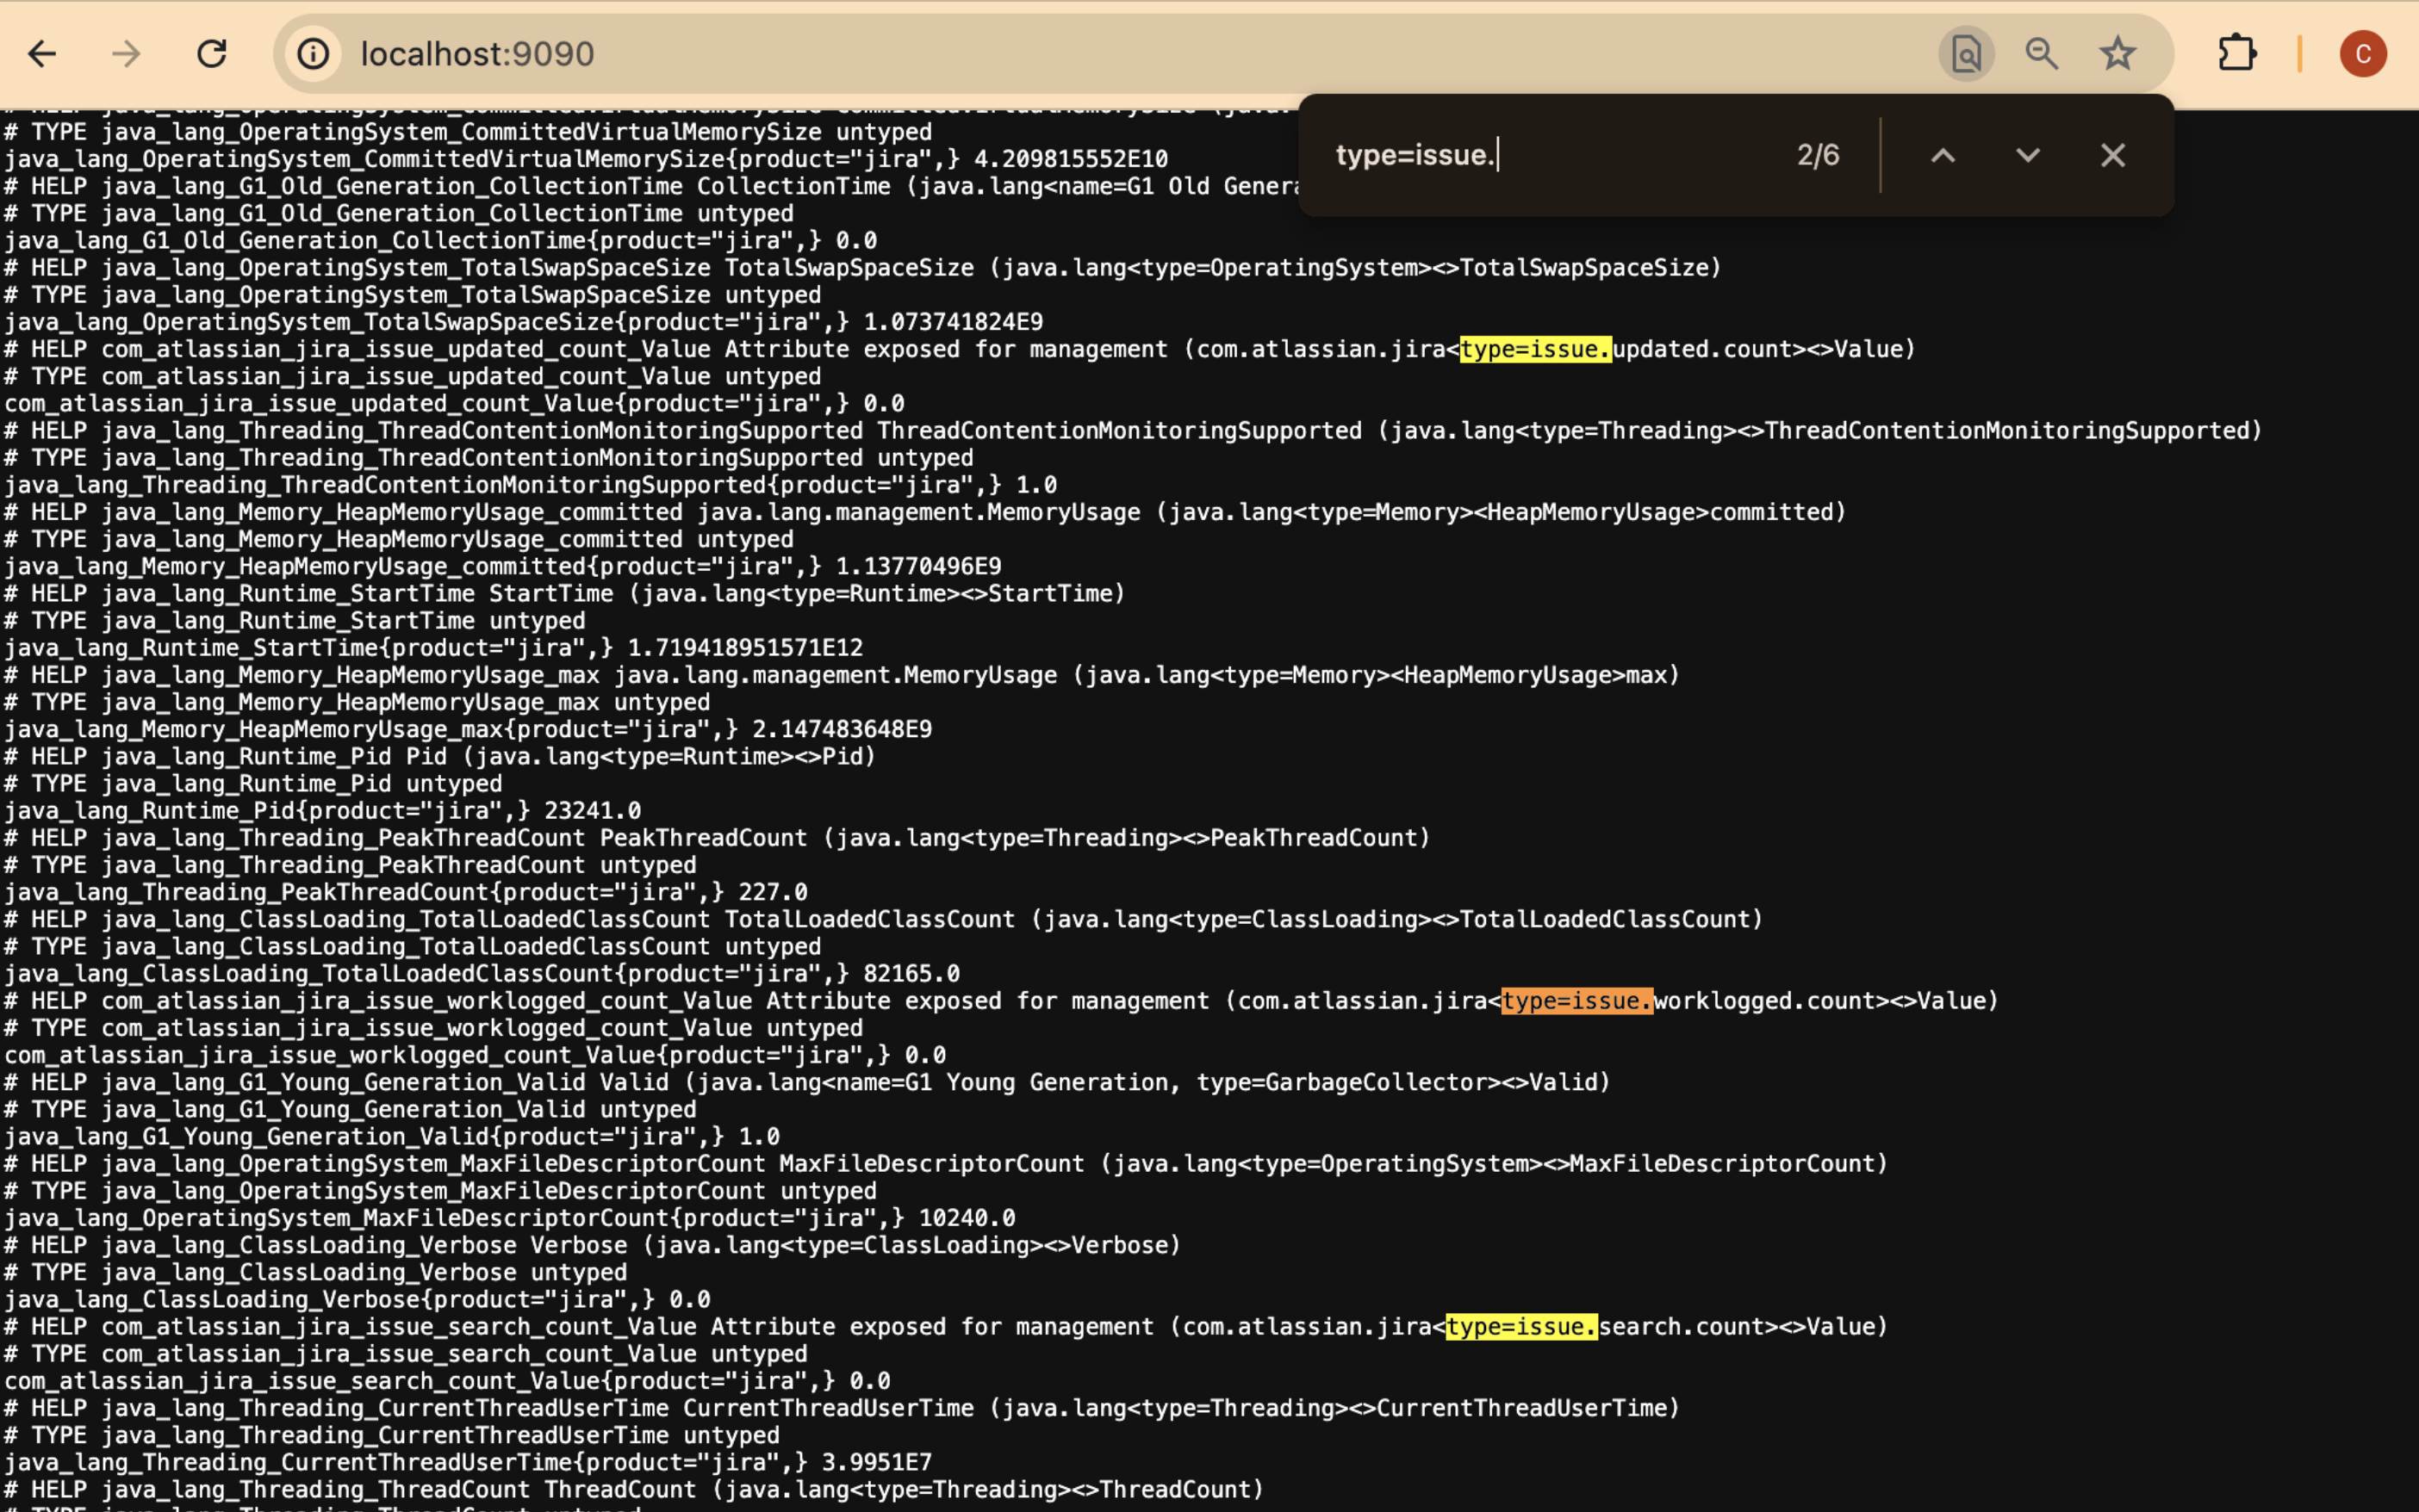2419x1512 pixels.
Task: Click the localhost:9090 address bar URL
Action: click(477, 54)
